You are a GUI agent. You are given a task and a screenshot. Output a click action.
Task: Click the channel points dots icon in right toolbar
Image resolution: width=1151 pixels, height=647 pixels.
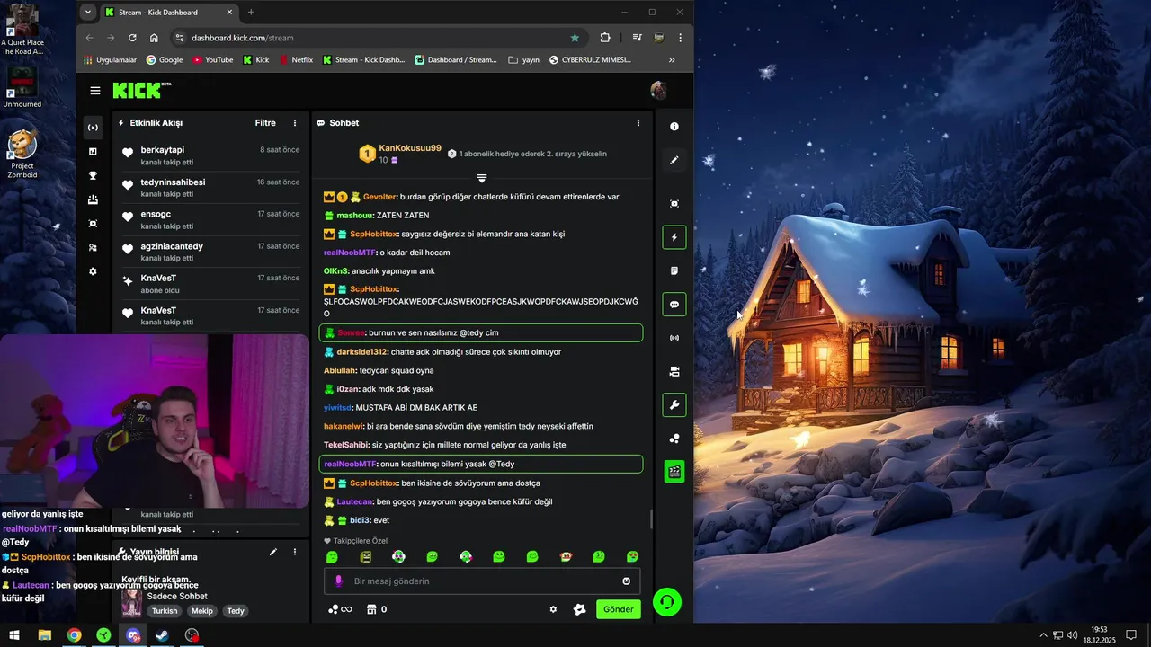pos(674,439)
